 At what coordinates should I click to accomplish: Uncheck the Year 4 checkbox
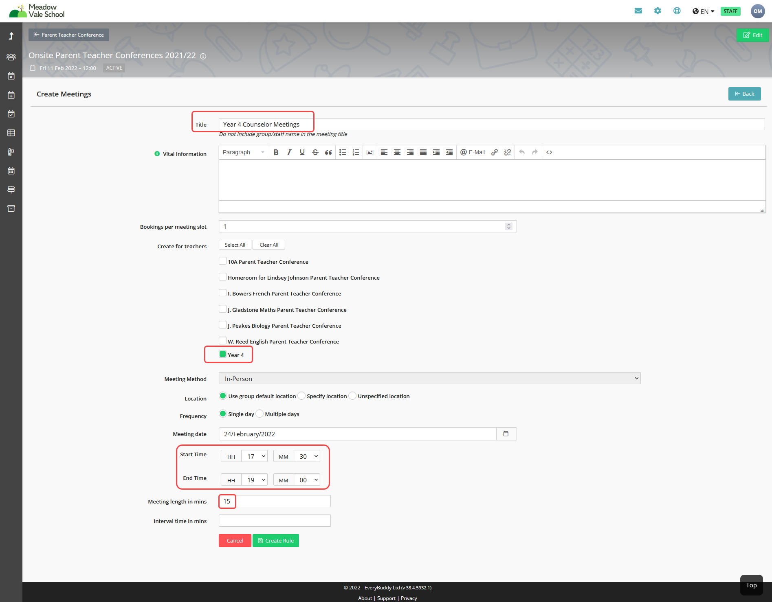point(222,354)
